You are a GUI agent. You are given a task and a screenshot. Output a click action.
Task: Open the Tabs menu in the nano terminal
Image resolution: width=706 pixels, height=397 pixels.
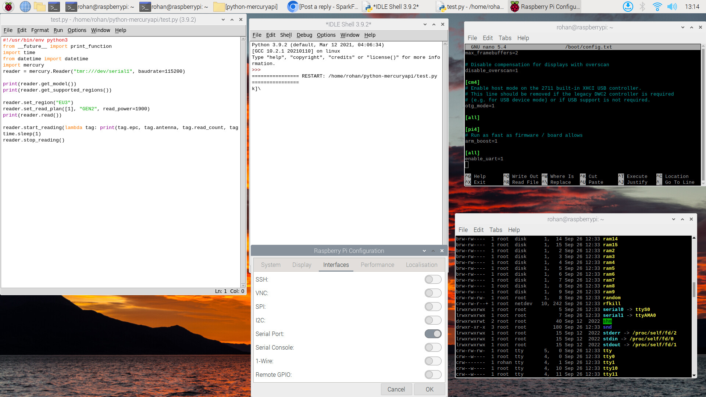[x=504, y=38]
